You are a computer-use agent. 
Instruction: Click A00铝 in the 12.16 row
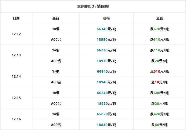click(56, 125)
